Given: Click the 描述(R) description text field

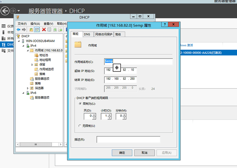Looking at the screenshot, I should (x=128, y=140).
